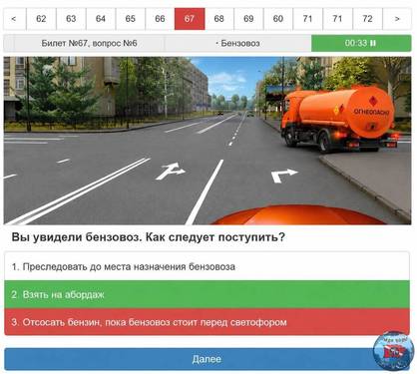Viewport: 417px width, 374px height.
Task: Choose the green answer 2 'Взять на абордаж'
Action: [x=207, y=294]
